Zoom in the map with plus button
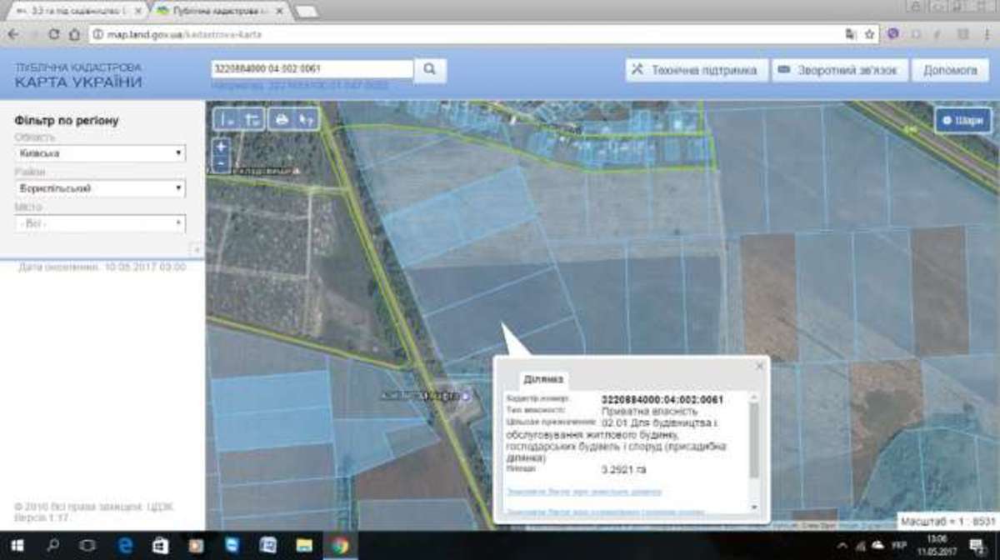Image resolution: width=1000 pixels, height=560 pixels. coord(221,146)
